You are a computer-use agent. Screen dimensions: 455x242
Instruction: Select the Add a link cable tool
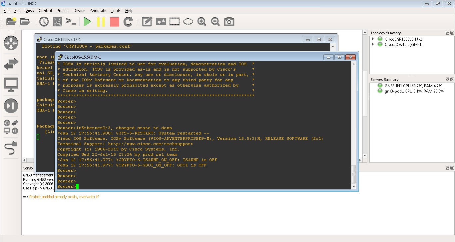[x=11, y=148]
